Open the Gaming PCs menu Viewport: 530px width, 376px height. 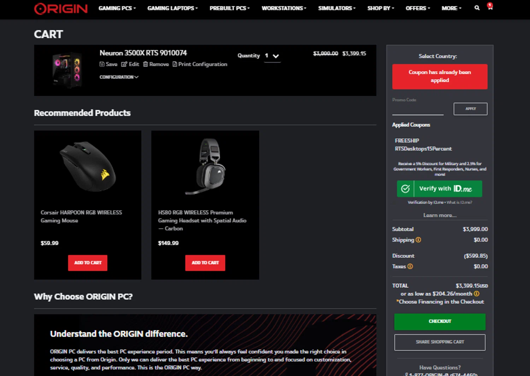(x=117, y=8)
